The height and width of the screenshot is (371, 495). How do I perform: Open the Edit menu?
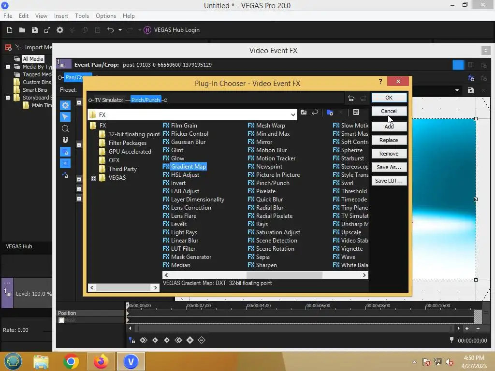pyautogui.click(x=23, y=16)
